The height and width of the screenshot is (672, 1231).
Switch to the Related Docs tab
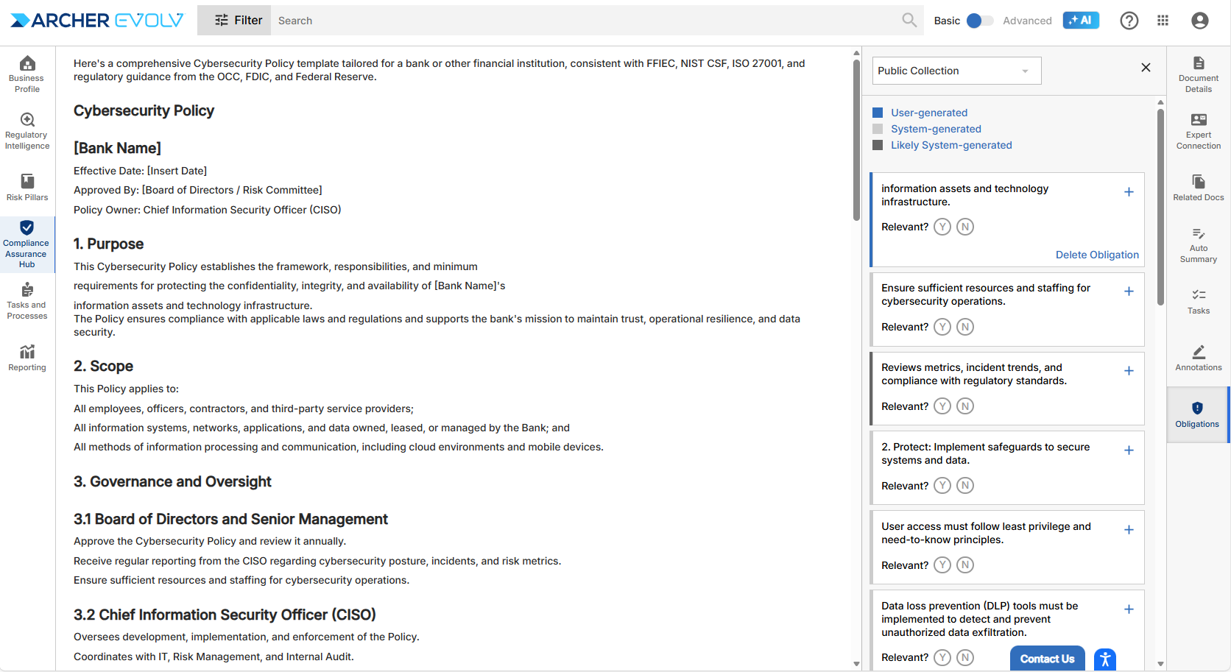click(x=1198, y=188)
